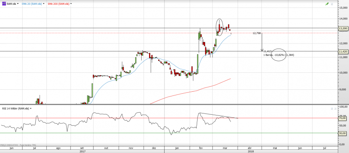349x153 pixels.
Task: Select the EMA 20 (RAM:xlis) label
Action: 32,4
